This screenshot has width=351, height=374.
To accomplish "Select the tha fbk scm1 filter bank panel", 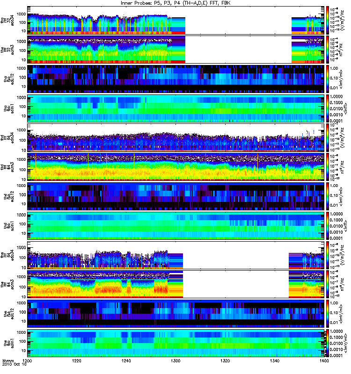I will (x=176, y=108).
